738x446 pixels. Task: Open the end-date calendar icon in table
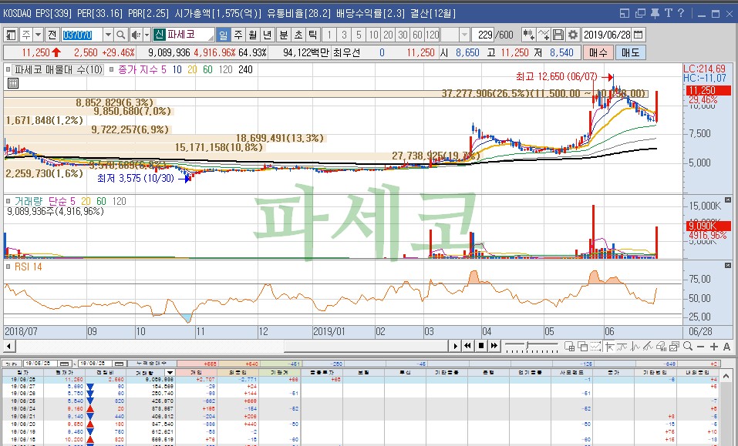pos(120,364)
